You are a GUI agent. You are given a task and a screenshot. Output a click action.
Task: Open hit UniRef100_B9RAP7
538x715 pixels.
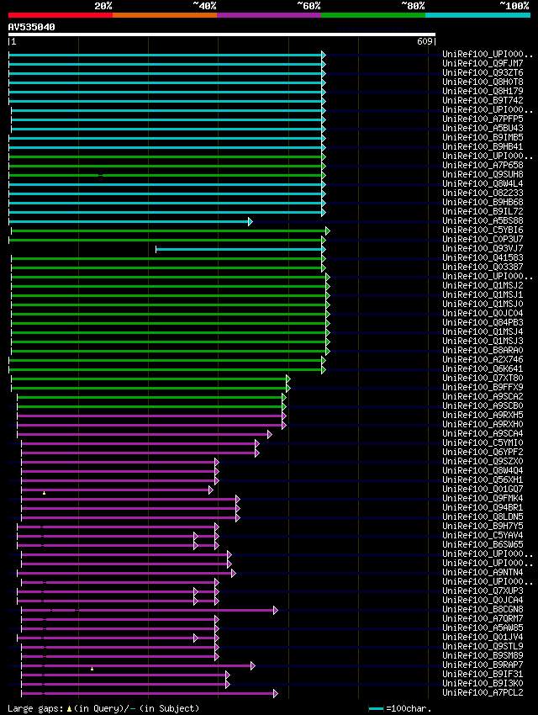pos(483,665)
